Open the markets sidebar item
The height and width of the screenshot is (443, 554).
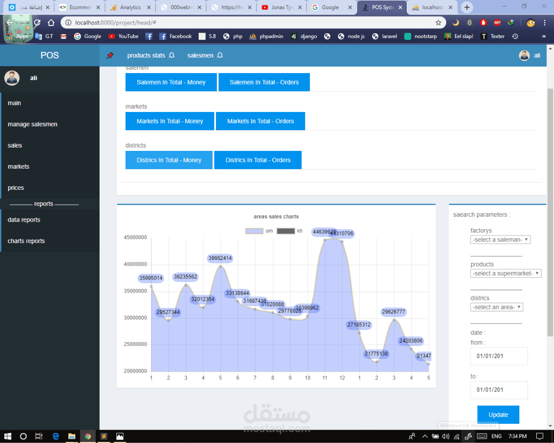coord(50,167)
